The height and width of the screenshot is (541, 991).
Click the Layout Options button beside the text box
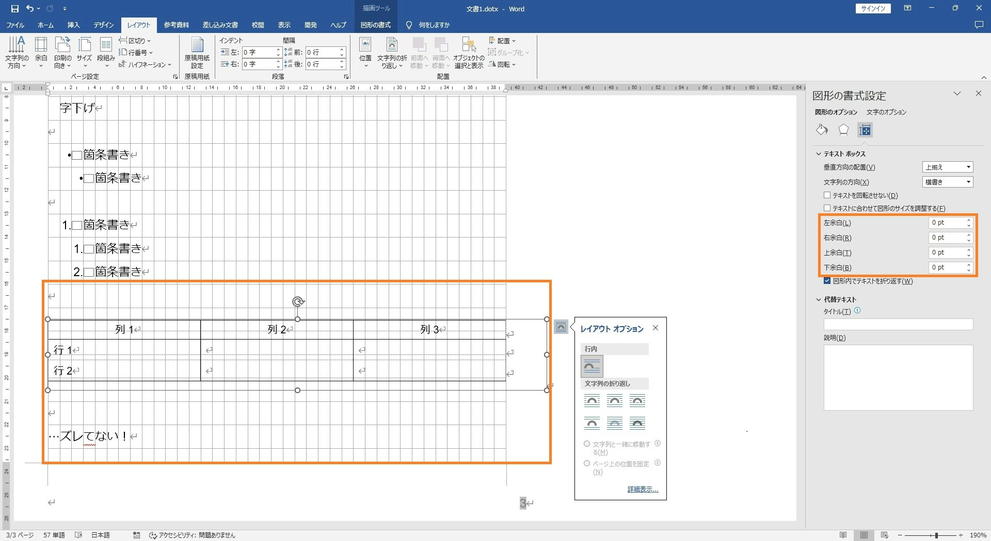(561, 327)
